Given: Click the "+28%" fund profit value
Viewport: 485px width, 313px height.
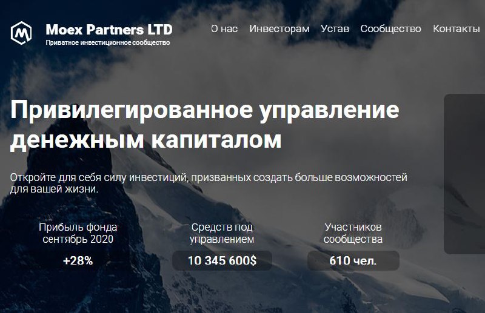Looking at the screenshot, I should coord(78,261).
